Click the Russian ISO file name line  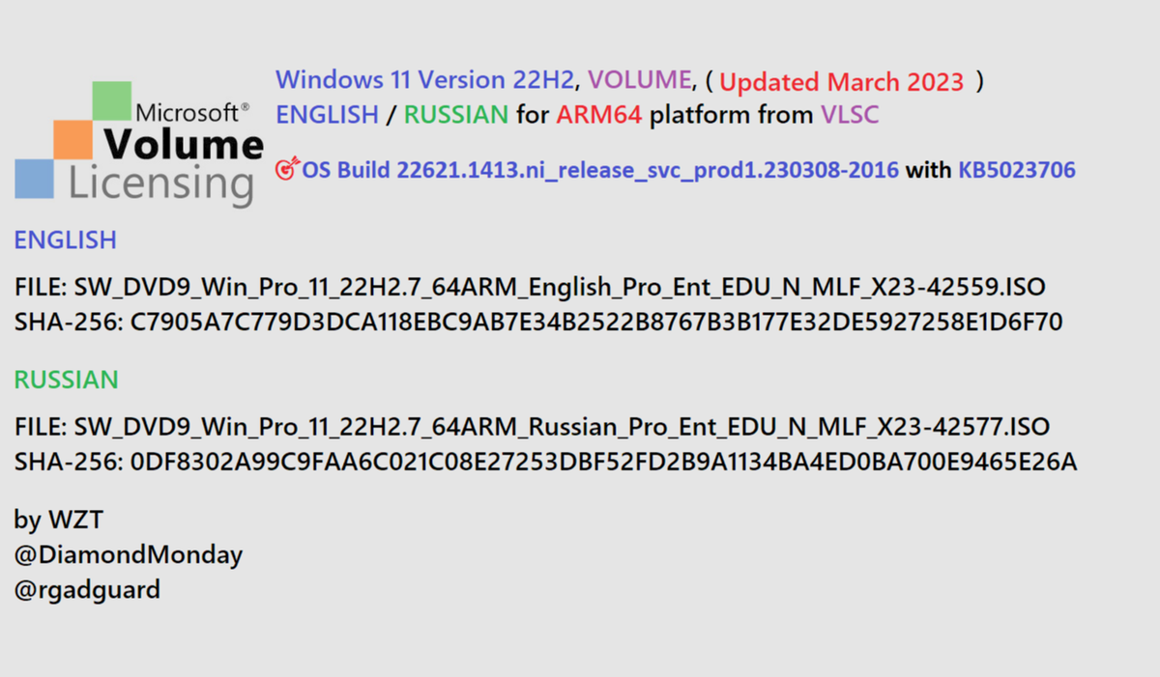coord(532,428)
